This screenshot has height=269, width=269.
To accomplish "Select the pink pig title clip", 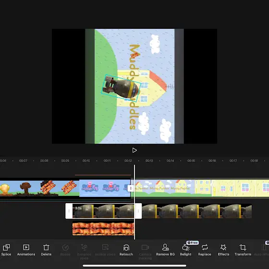I will click(105, 188).
